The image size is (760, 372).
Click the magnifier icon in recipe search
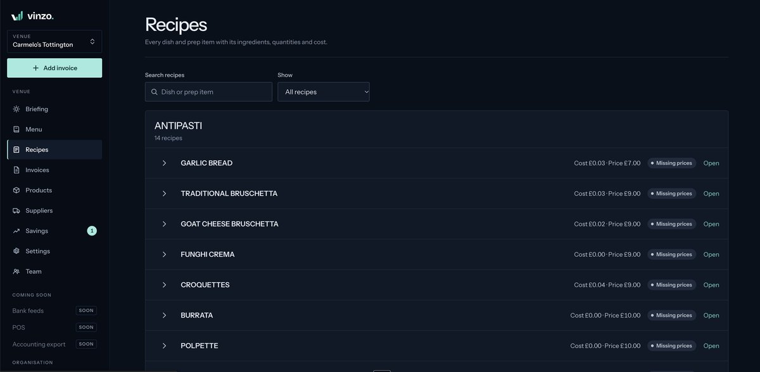pyautogui.click(x=155, y=92)
